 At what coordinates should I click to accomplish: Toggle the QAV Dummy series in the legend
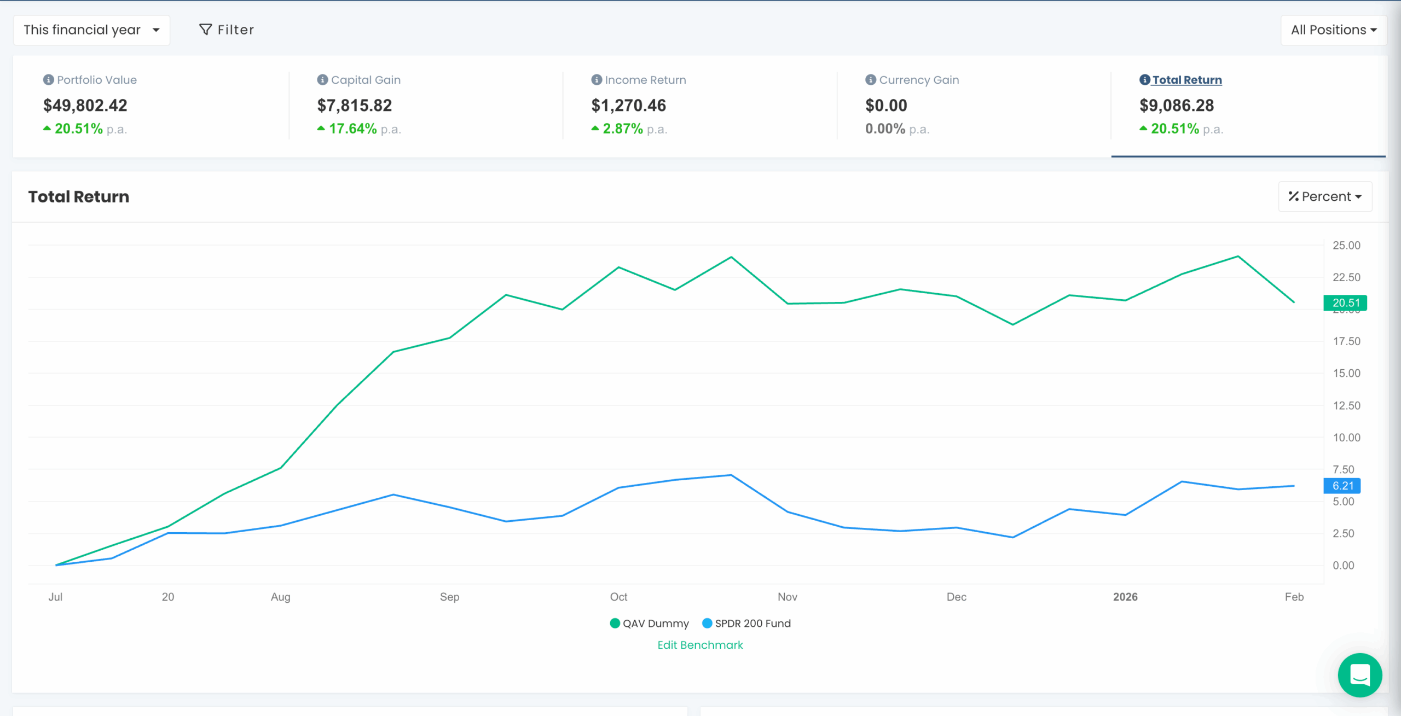pyautogui.click(x=649, y=623)
